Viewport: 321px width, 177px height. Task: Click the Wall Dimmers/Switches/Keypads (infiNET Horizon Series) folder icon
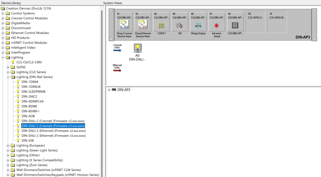tap(13, 175)
